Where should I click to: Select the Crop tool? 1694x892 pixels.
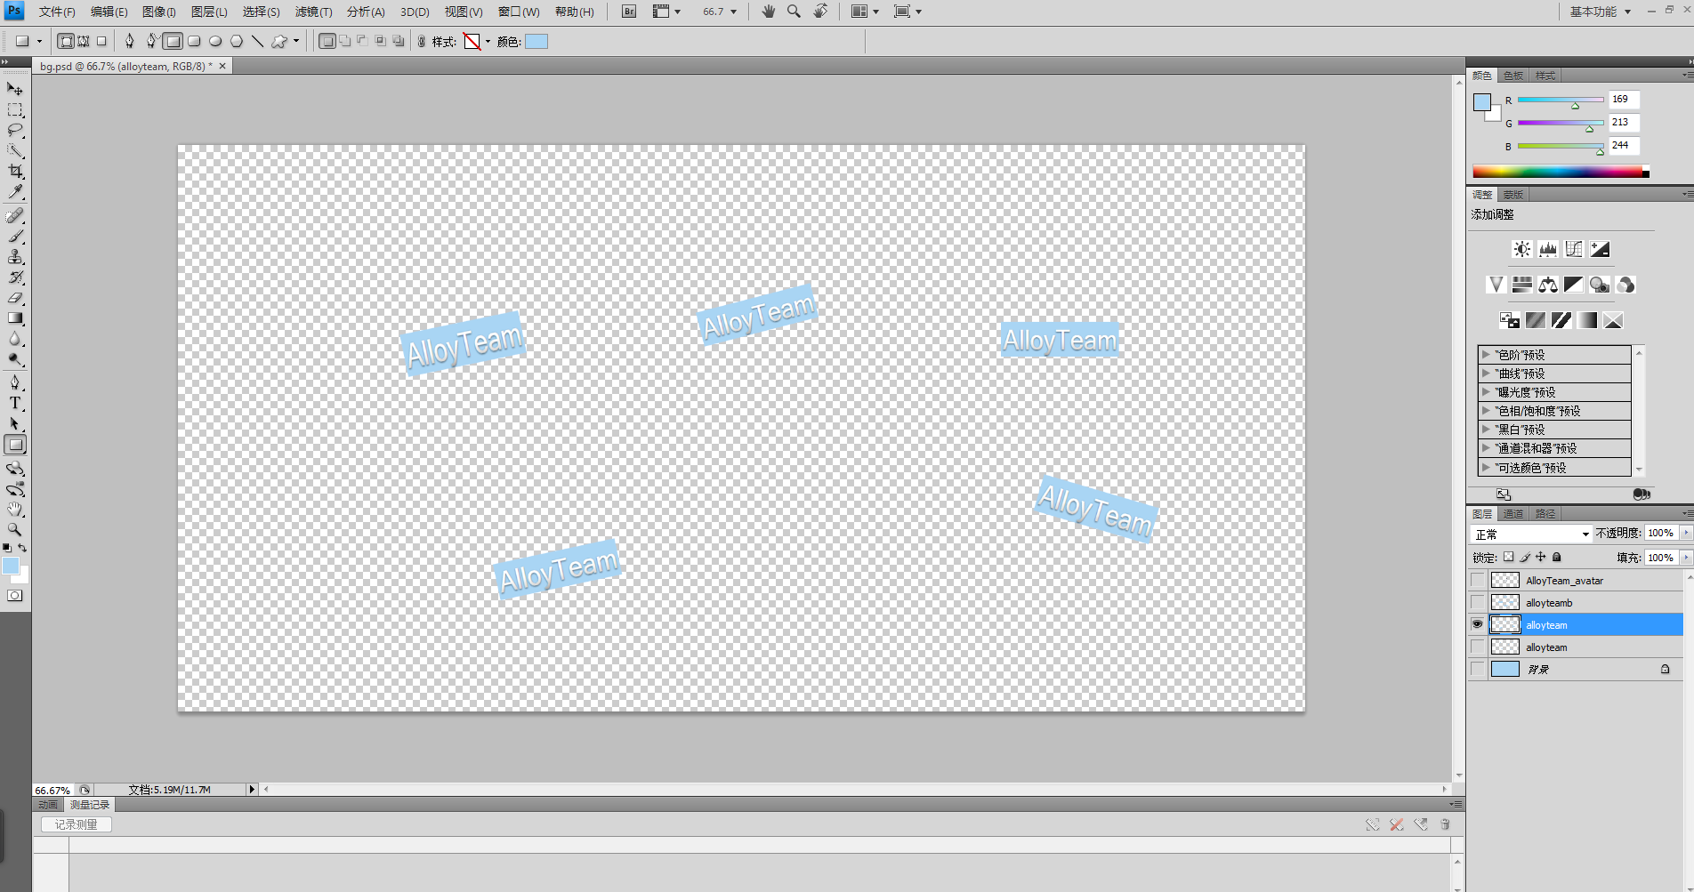click(15, 171)
